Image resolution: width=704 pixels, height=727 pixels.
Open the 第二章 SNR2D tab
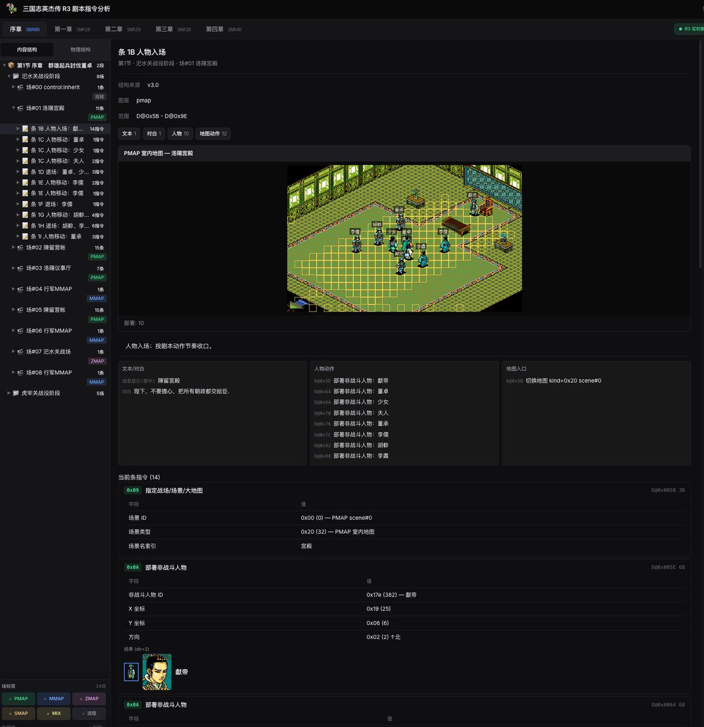pyautogui.click(x=122, y=29)
